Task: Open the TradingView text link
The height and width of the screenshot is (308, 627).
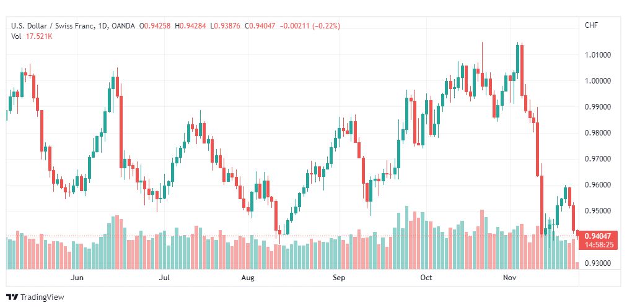Action: 42,297
